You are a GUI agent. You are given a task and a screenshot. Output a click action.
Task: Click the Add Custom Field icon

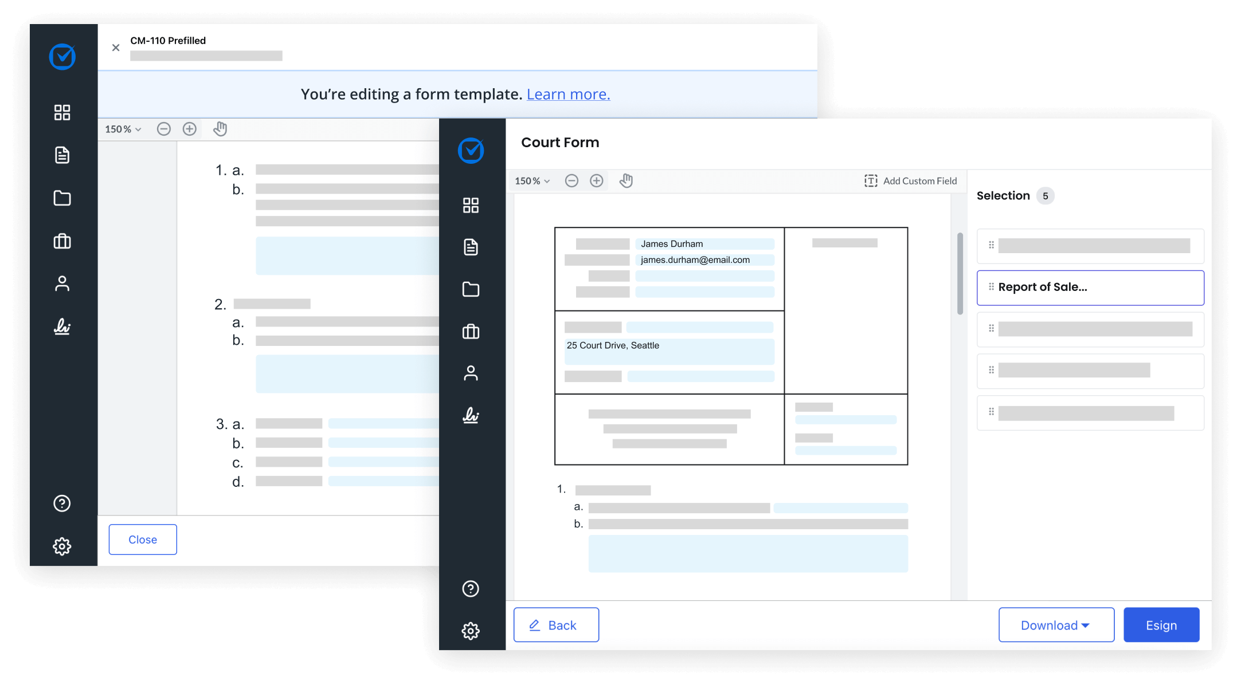[870, 180]
